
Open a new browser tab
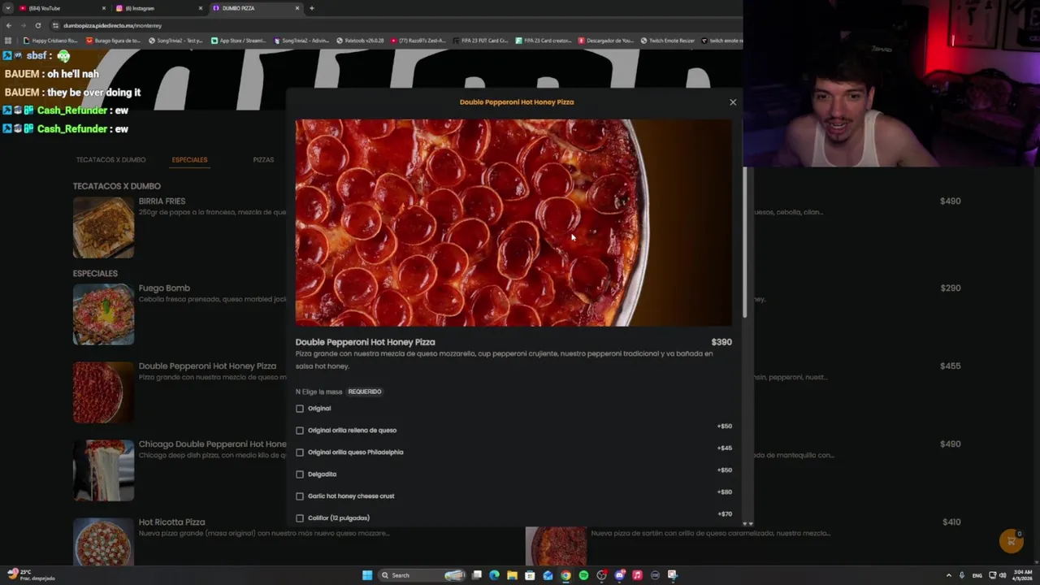coord(311,8)
